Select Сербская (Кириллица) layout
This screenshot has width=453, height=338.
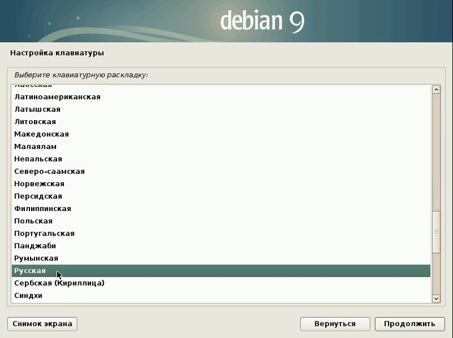[x=59, y=283]
